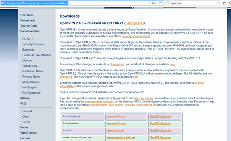
Task: Open Wiki/Tracker in the sidebar
Action: point(28,133)
